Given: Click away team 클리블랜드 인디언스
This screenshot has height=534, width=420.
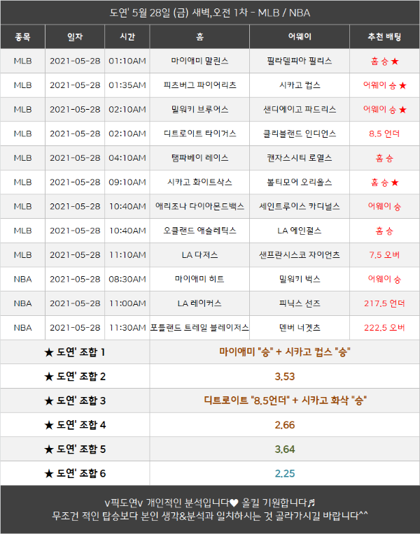Looking at the screenshot, I should pos(300,133).
